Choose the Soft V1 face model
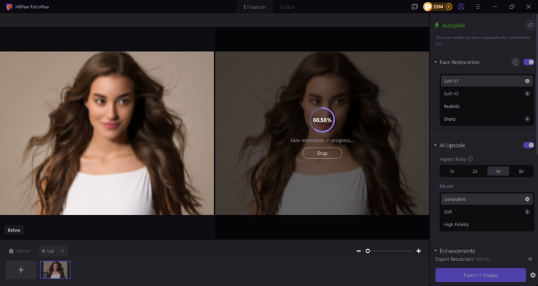Screen dimensions: 538x286 pyautogui.click(x=486, y=81)
